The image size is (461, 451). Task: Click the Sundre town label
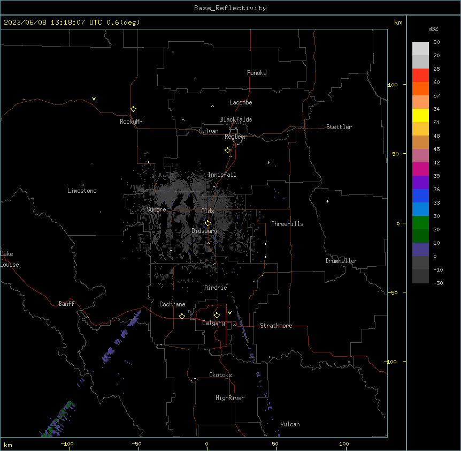(x=156, y=209)
